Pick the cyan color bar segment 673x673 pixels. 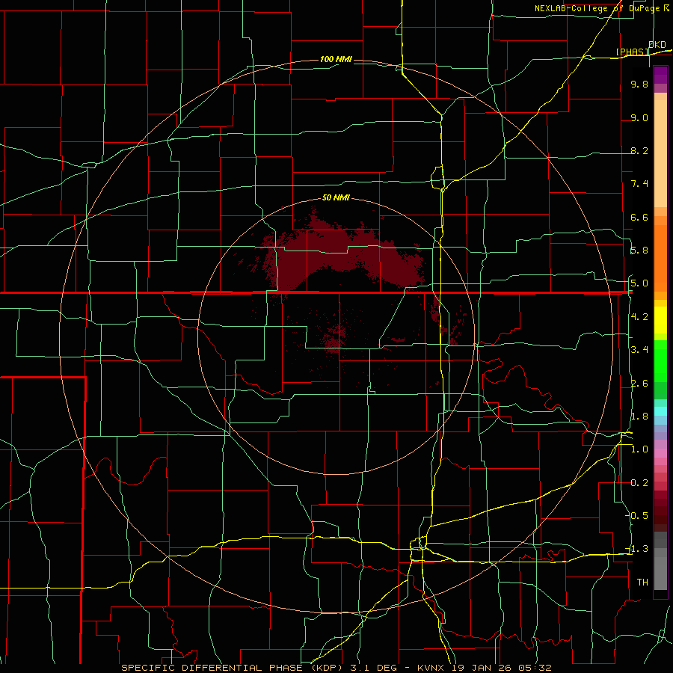660,411
